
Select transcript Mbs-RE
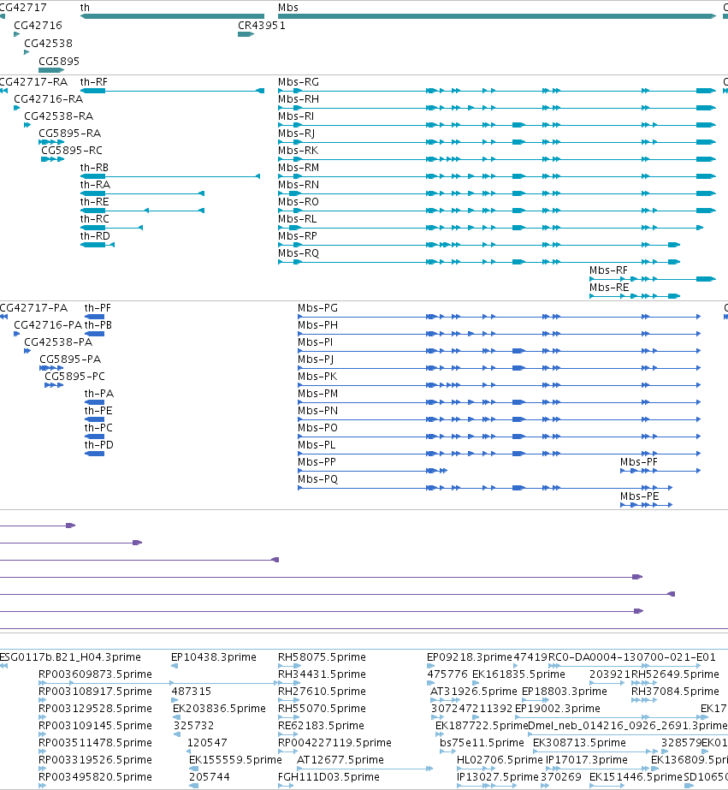tap(635, 296)
